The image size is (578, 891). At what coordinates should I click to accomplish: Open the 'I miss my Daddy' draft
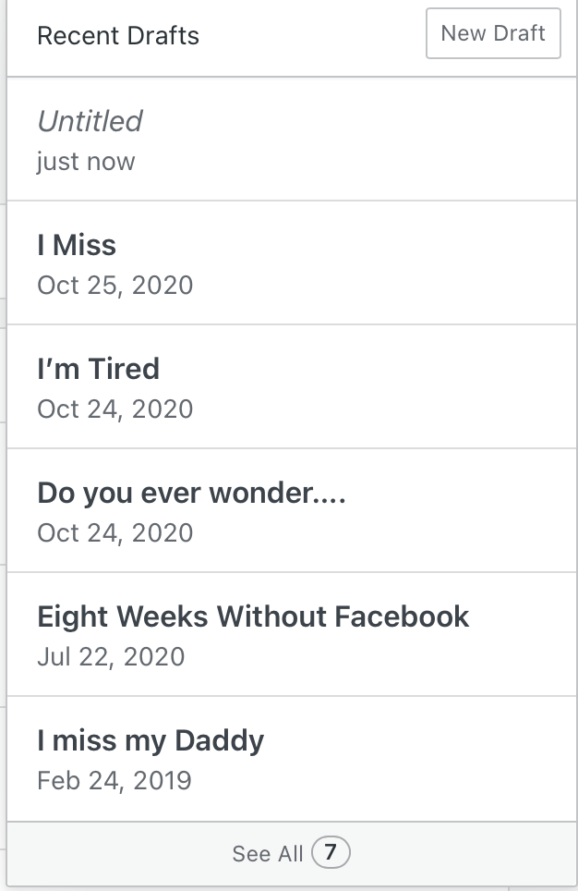[x=151, y=740]
